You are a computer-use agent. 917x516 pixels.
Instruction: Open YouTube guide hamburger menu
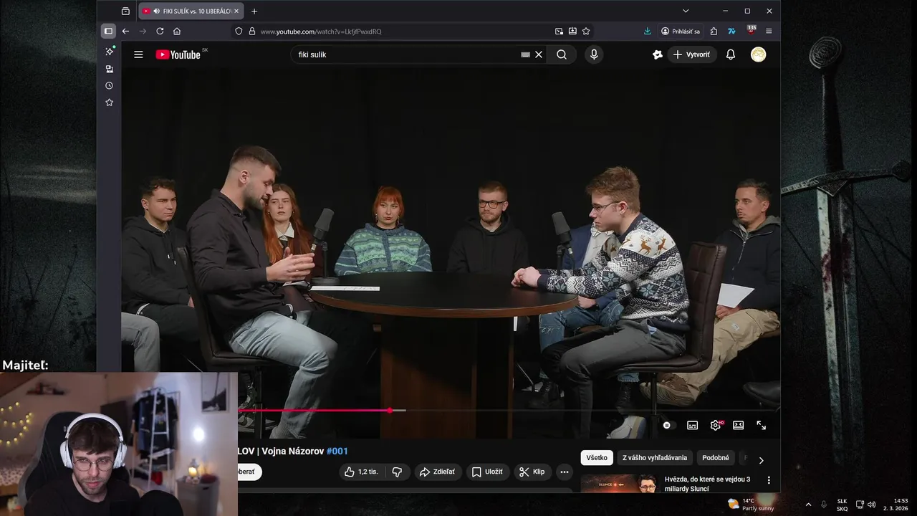point(138,54)
